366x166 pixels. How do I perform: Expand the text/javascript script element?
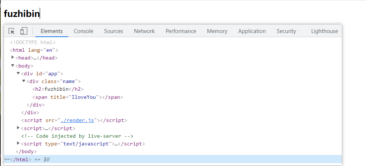click(x=18, y=143)
